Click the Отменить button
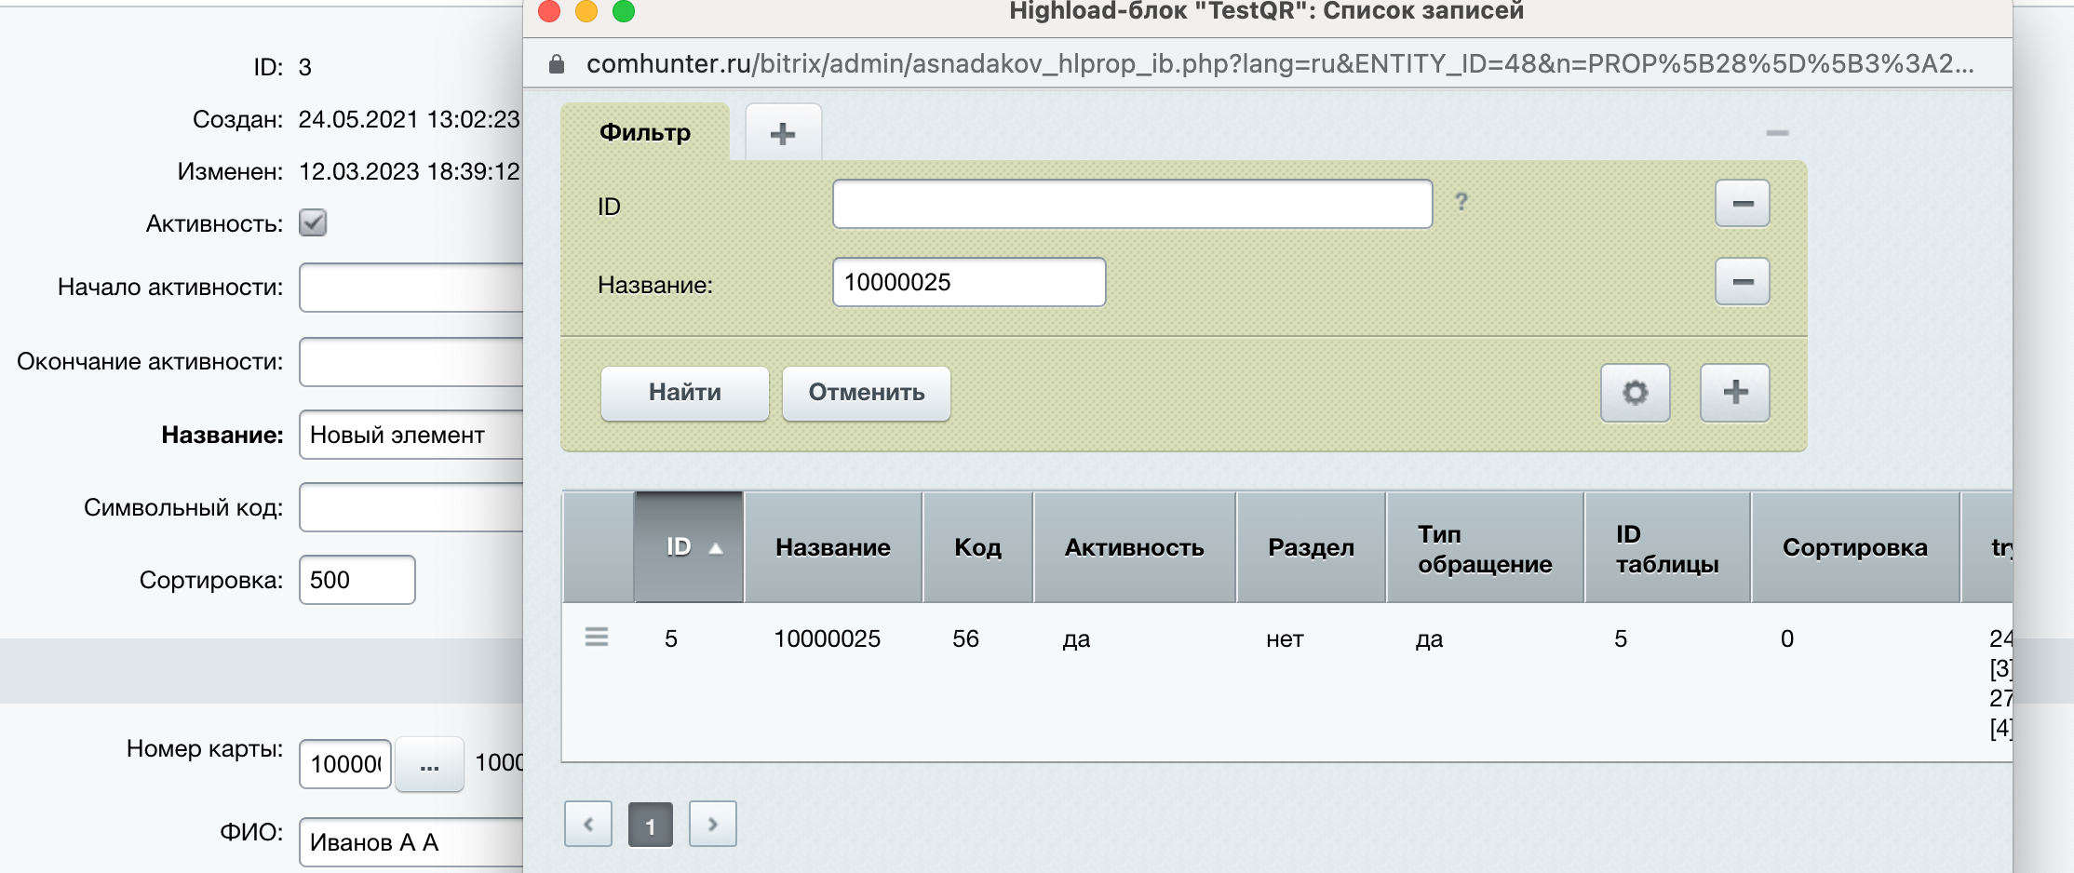Viewport: 2074px width, 873px height. [867, 393]
